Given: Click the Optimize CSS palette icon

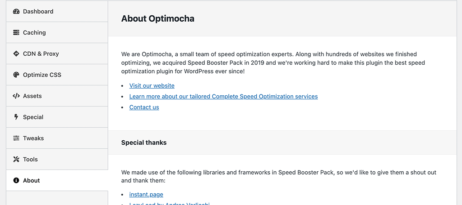Looking at the screenshot, I should 16,75.
